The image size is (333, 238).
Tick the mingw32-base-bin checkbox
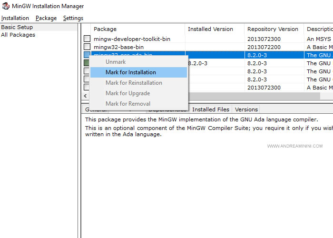(x=87, y=47)
